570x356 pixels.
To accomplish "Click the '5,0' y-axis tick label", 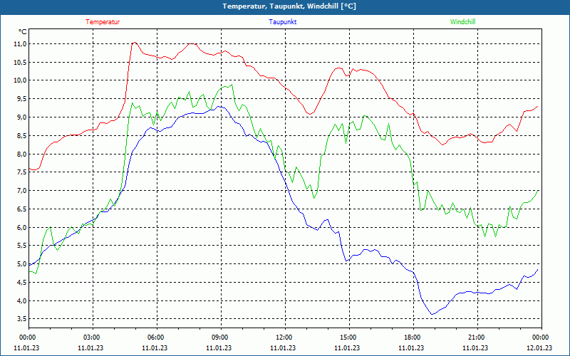I will click(x=21, y=264).
